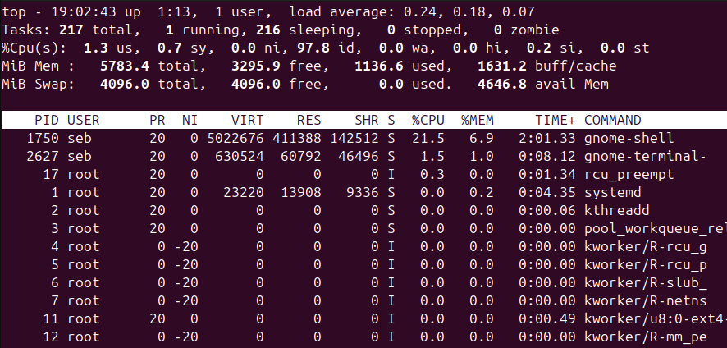Click the 46496 SHR value
The height and width of the screenshot is (348, 727).
[359, 157]
